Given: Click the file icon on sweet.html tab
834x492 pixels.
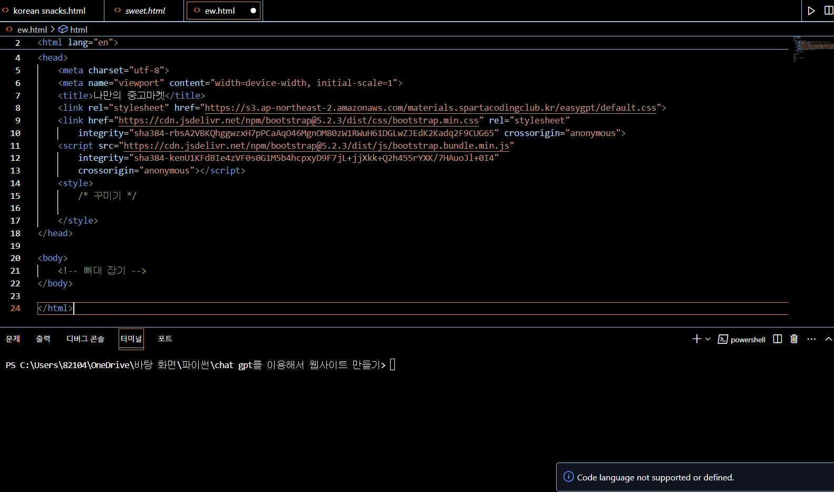Looking at the screenshot, I should pyautogui.click(x=118, y=11).
